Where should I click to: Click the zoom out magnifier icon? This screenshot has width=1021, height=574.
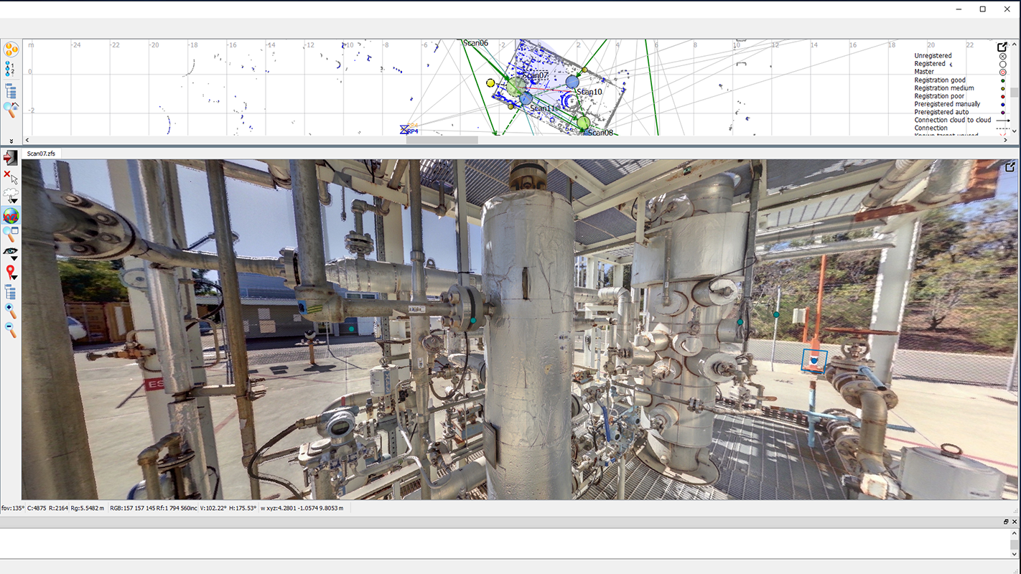[10, 329]
